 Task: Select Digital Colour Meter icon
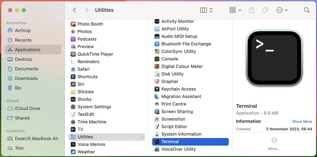157,66
